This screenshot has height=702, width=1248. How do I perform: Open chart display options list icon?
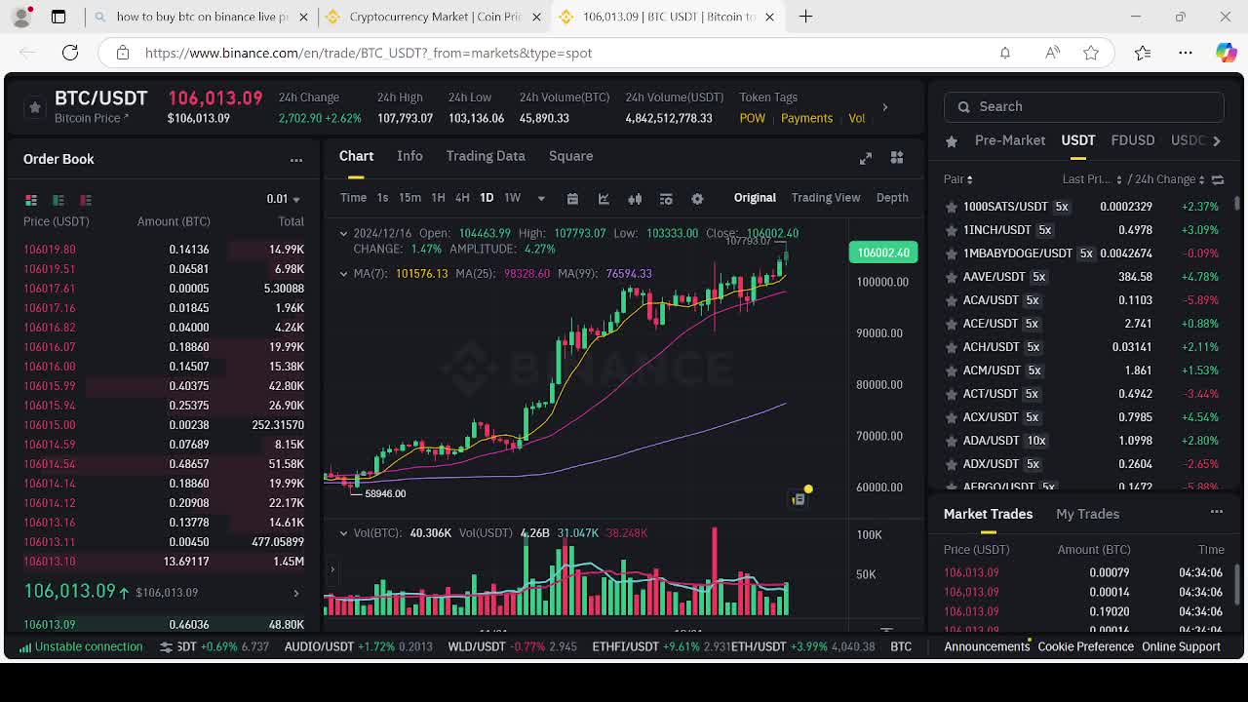[x=666, y=199]
